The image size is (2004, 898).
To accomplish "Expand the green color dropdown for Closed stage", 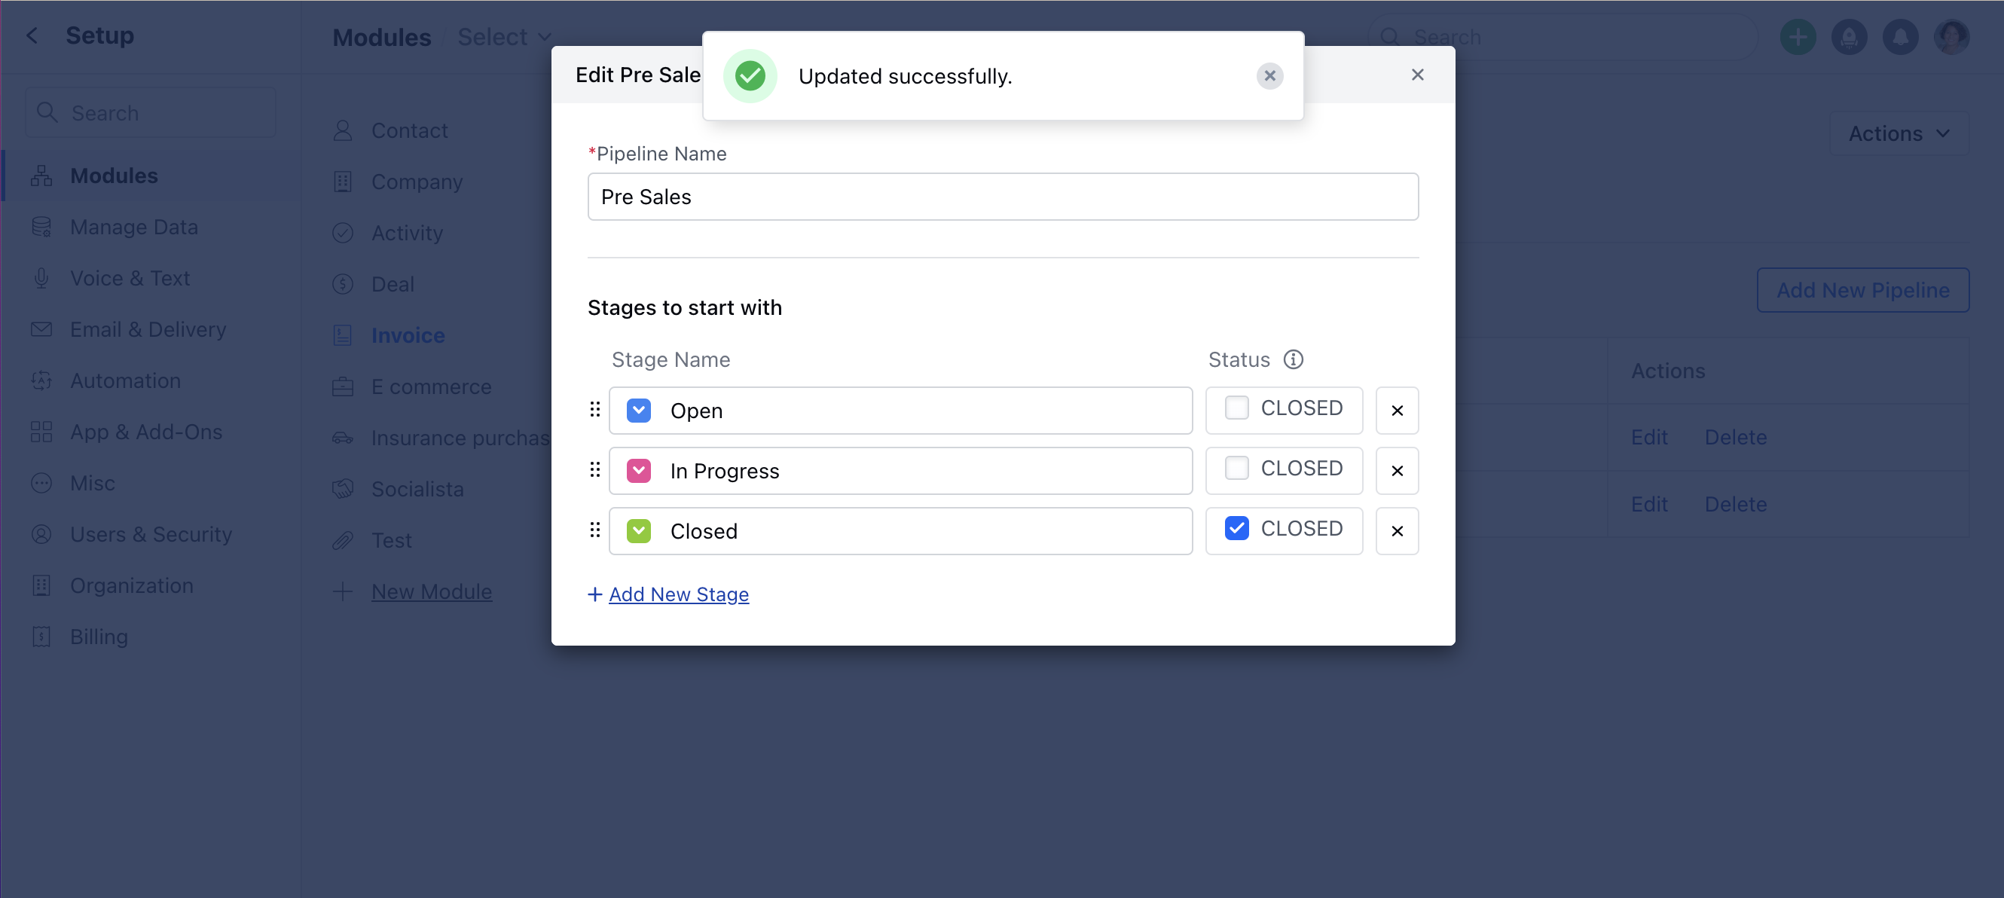I will pos(639,530).
